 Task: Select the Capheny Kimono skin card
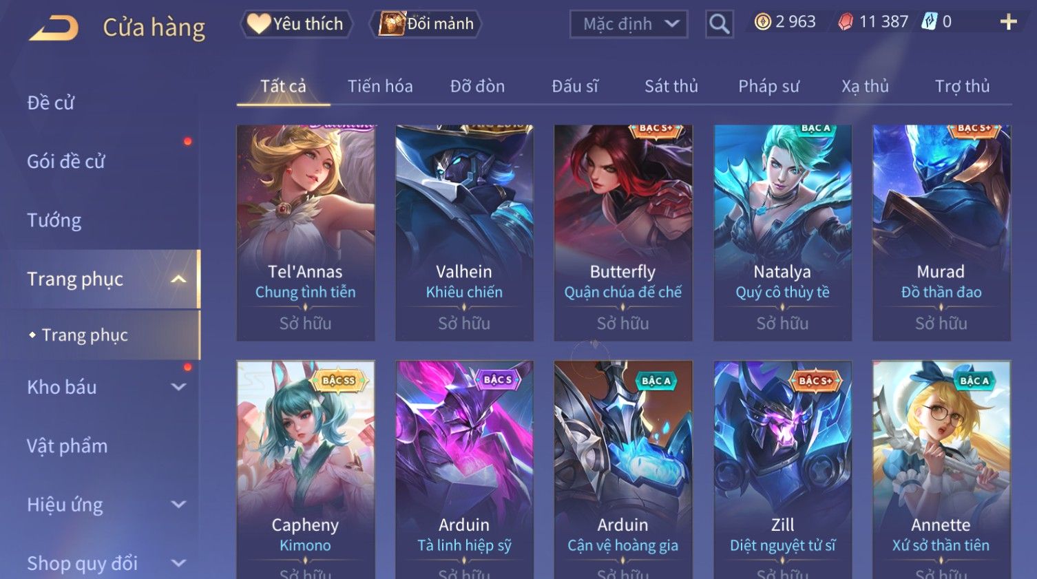click(306, 470)
